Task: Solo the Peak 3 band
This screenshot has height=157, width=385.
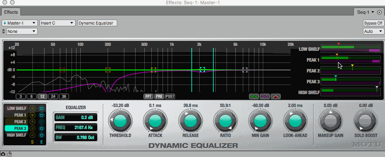Action: point(32,128)
